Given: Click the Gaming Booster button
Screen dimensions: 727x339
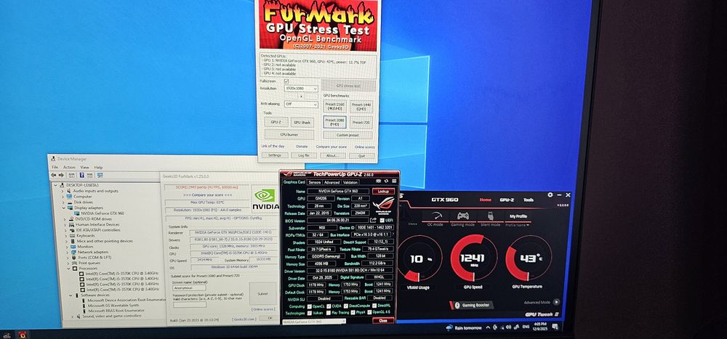Looking at the screenshot, I should pyautogui.click(x=472, y=305).
